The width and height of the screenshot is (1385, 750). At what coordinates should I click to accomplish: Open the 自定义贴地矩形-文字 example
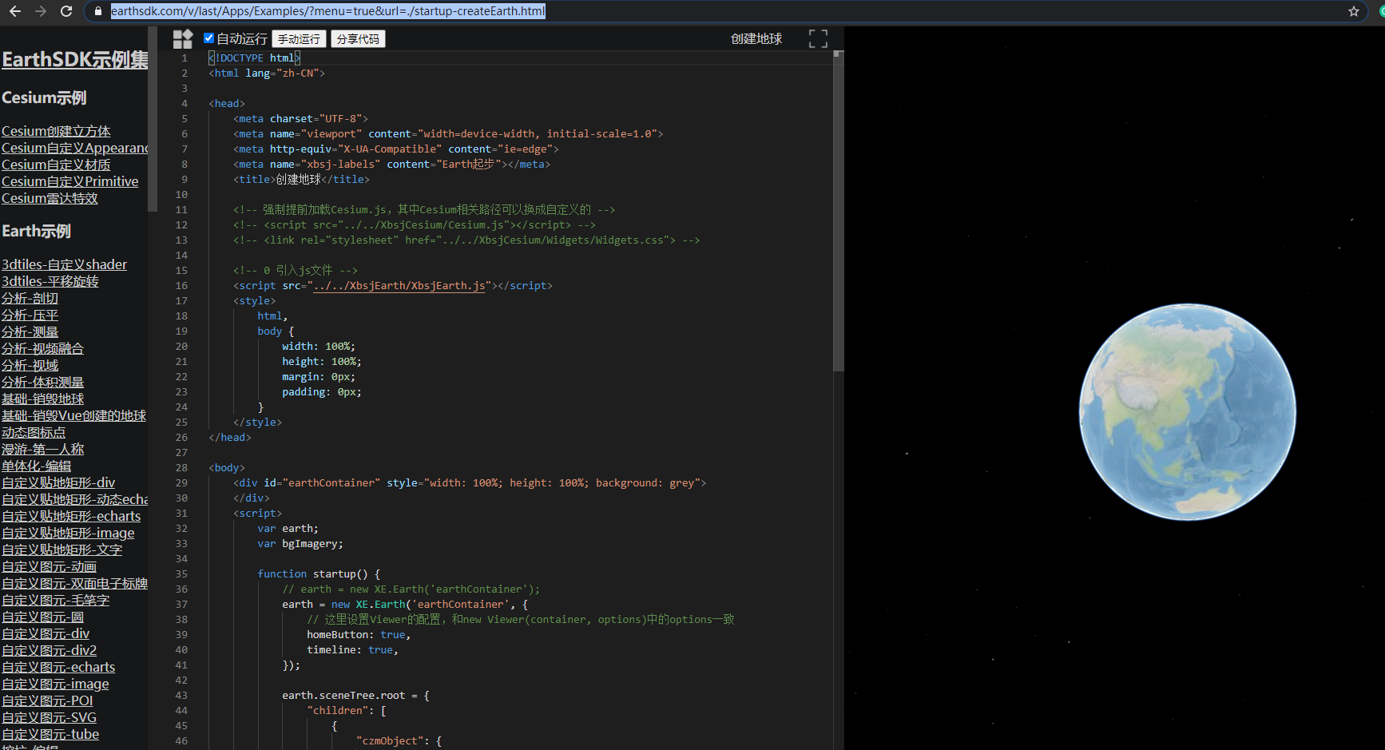pos(62,550)
